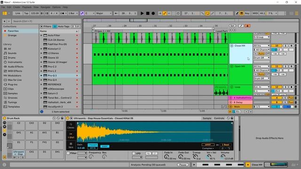Stop playback with the Stop button

coord(148,13)
